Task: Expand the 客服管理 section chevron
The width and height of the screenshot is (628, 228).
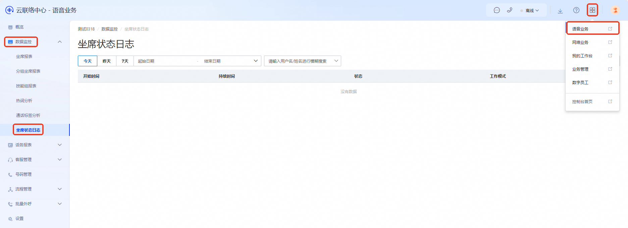Action: 60,160
